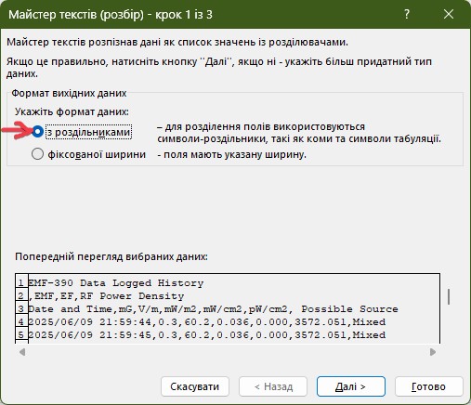Click the "з роздільниками" label text
Image resolution: width=471 pixels, height=405 pixels.
coord(88,132)
